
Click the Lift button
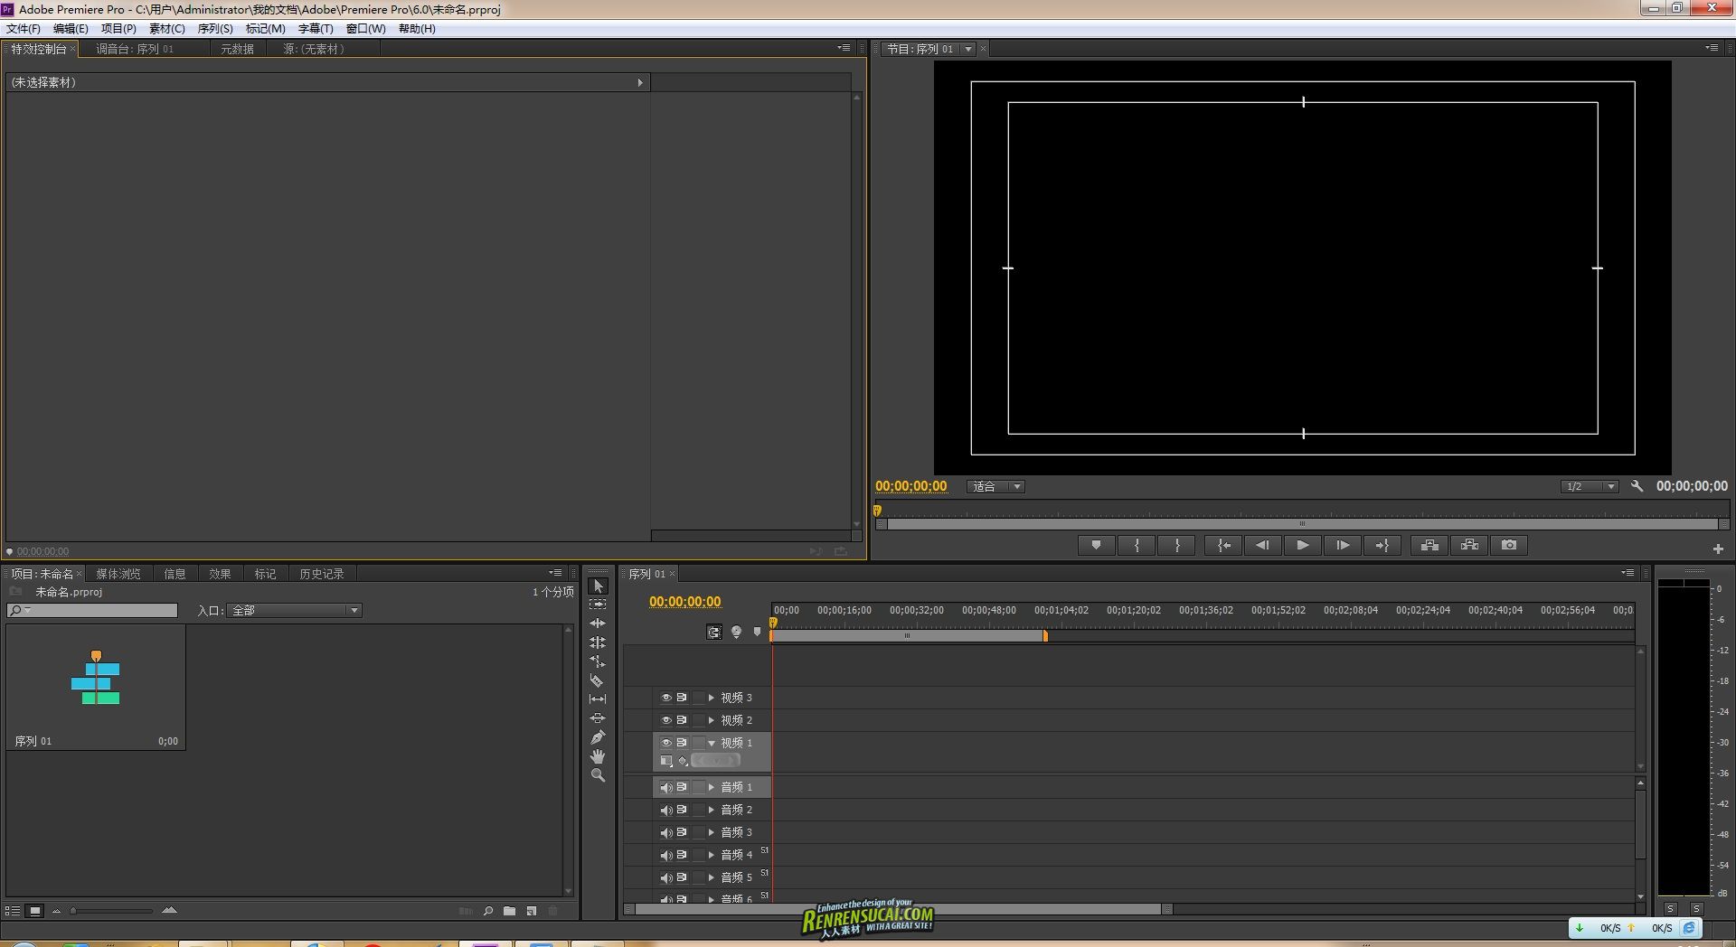coord(1429,545)
